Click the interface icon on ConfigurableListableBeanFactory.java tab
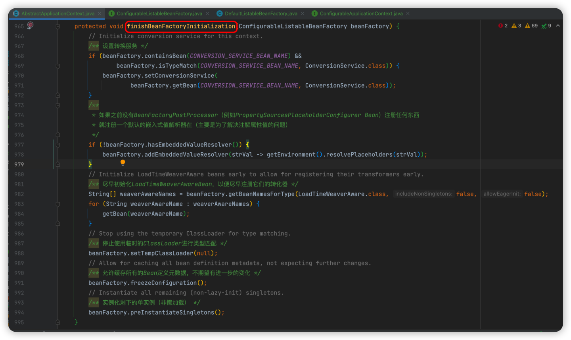This screenshot has width=571, height=340. (x=111, y=13)
